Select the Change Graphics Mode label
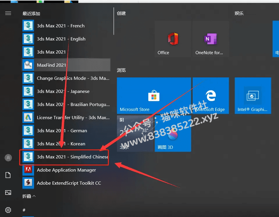 coord(73,78)
